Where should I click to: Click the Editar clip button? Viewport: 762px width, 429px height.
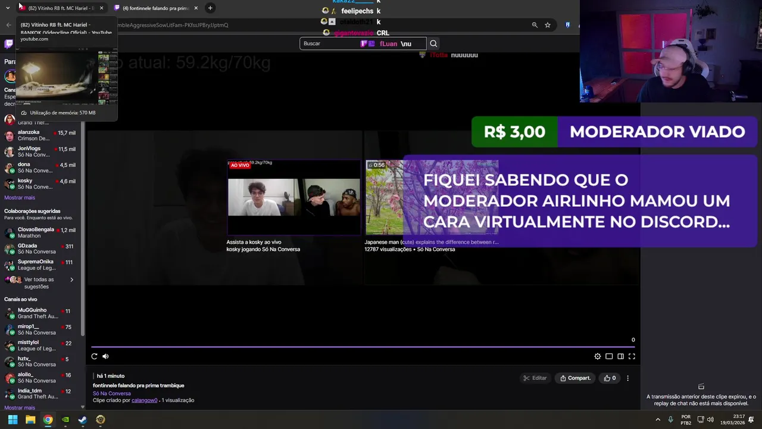[535, 378]
